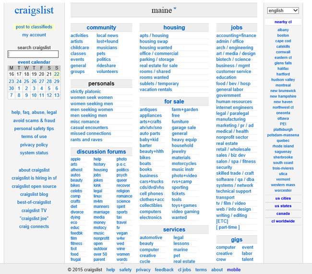
Task: Expand the cl worldwide list
Action: (x=283, y=221)
